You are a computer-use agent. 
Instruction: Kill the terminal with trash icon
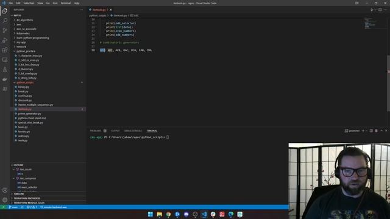coord(377,131)
